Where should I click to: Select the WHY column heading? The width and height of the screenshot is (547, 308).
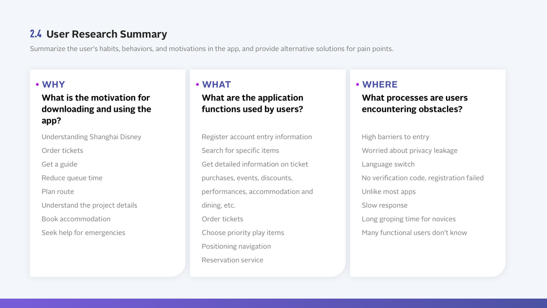point(53,85)
